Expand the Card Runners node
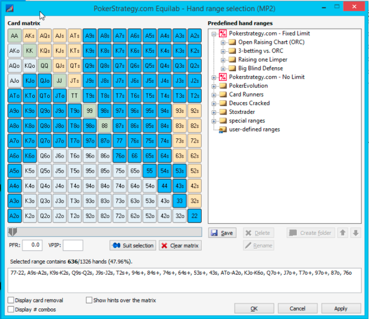 click(x=213, y=95)
